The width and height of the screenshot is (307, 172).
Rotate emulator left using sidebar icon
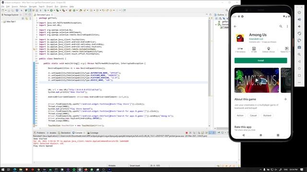point(299,33)
